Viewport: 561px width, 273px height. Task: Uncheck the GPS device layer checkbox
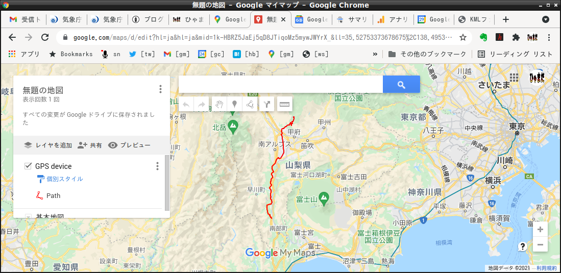click(x=28, y=166)
